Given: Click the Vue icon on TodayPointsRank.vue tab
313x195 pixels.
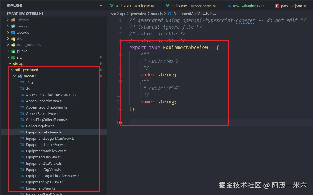Looking at the screenshot, I should click(x=112, y=6).
